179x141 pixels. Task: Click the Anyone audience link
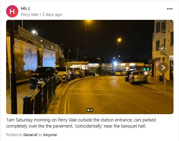[x=50, y=135]
